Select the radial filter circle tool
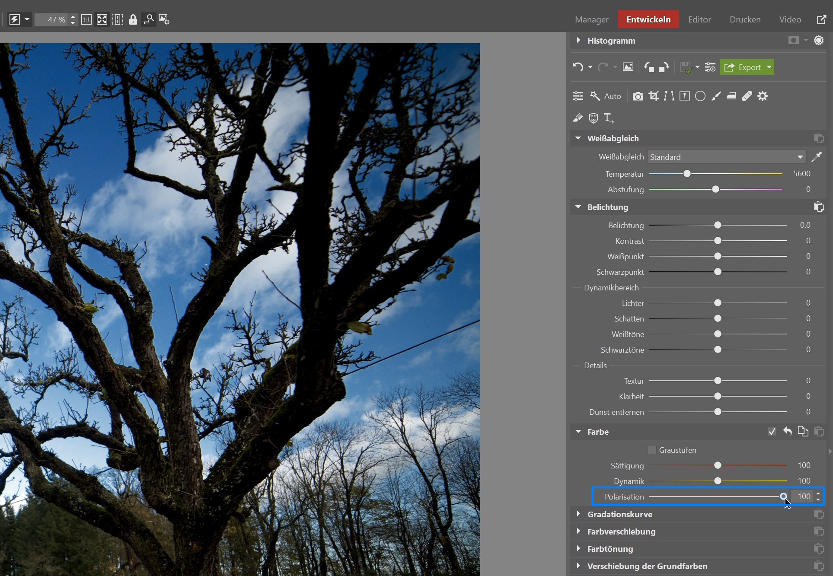The height and width of the screenshot is (576, 833). click(700, 96)
